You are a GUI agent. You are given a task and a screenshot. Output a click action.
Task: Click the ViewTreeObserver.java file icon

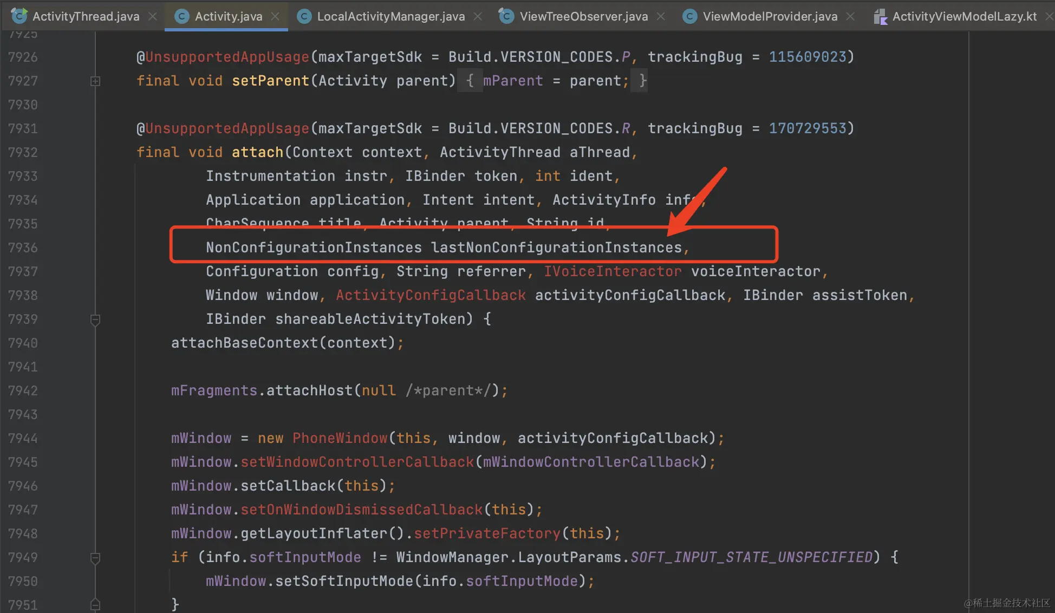pos(506,16)
